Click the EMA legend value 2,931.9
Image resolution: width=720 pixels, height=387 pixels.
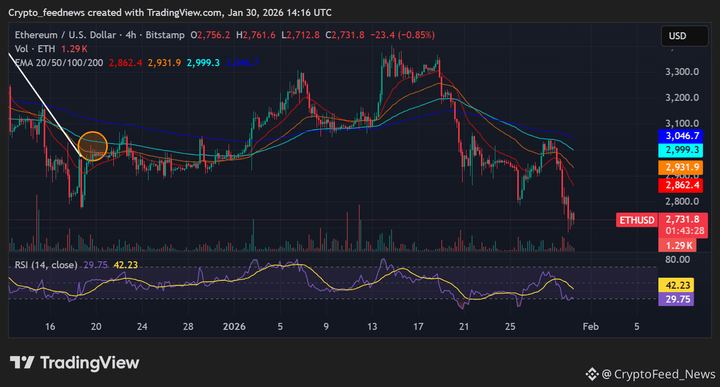[164, 63]
